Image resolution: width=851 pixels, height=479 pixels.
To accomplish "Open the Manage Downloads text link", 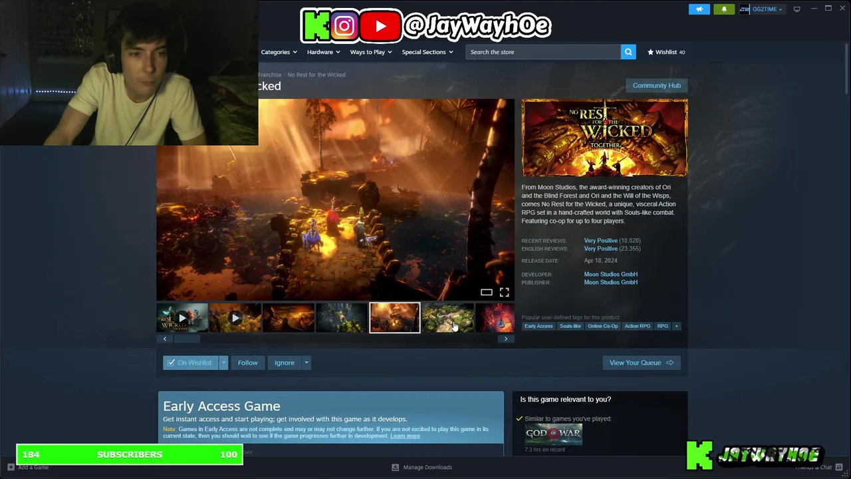I will (427, 467).
